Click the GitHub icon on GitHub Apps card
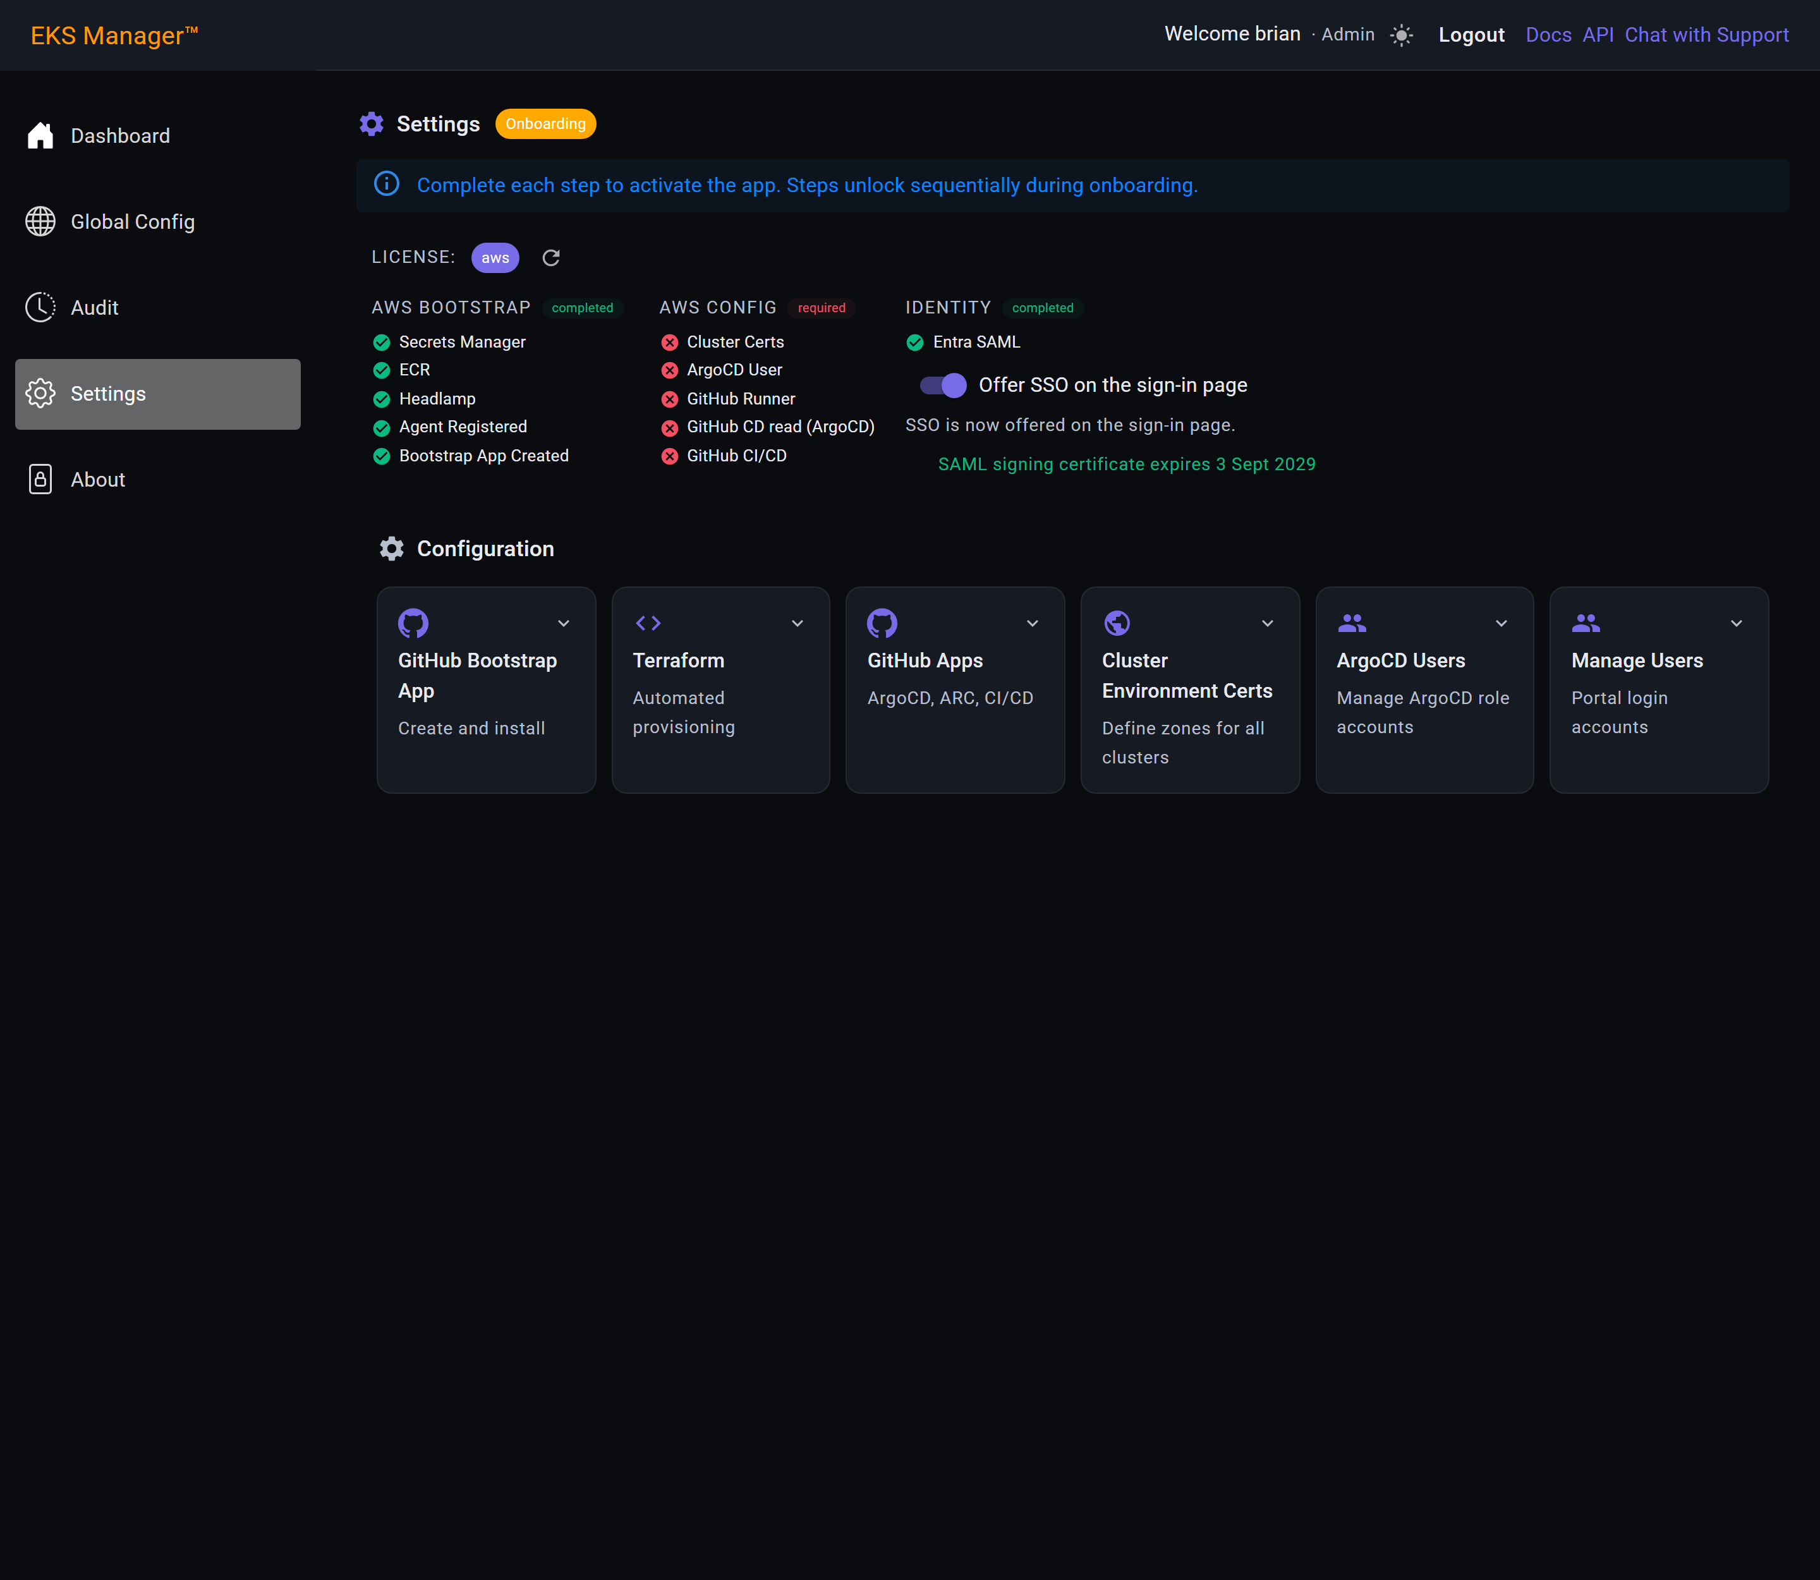 pyautogui.click(x=882, y=623)
